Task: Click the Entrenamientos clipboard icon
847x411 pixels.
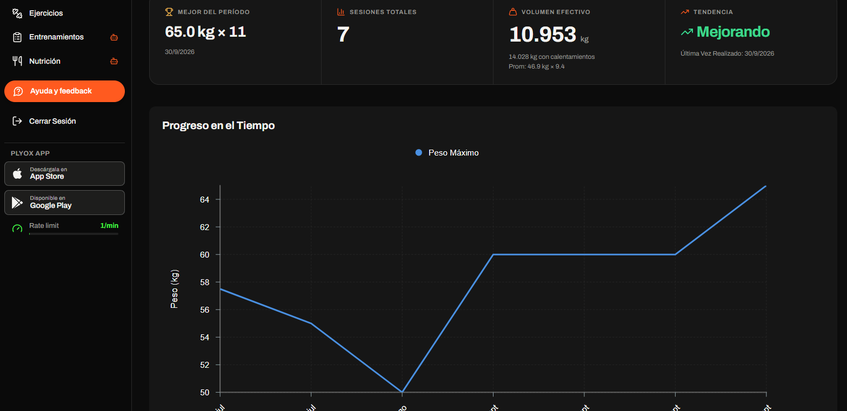Action: coord(17,37)
